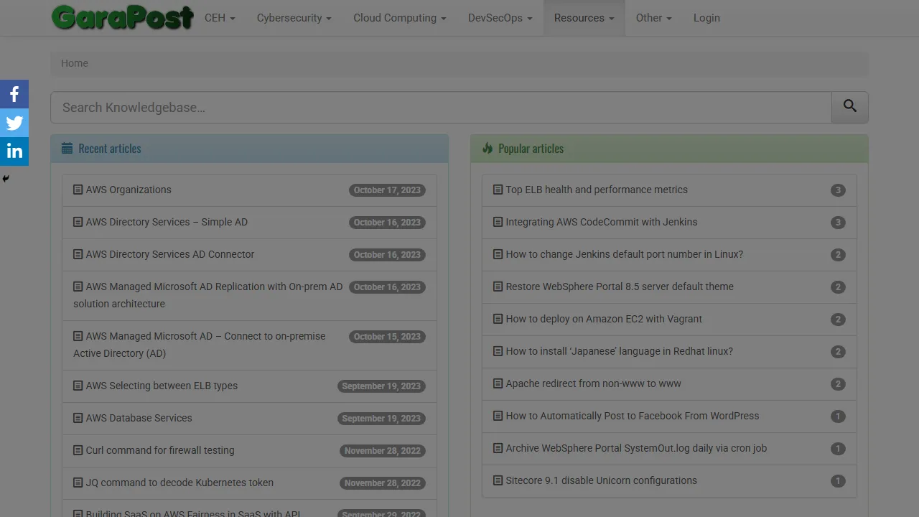Open the Resources dropdown menu
Screen dimensions: 919x517
pyautogui.click(x=584, y=18)
